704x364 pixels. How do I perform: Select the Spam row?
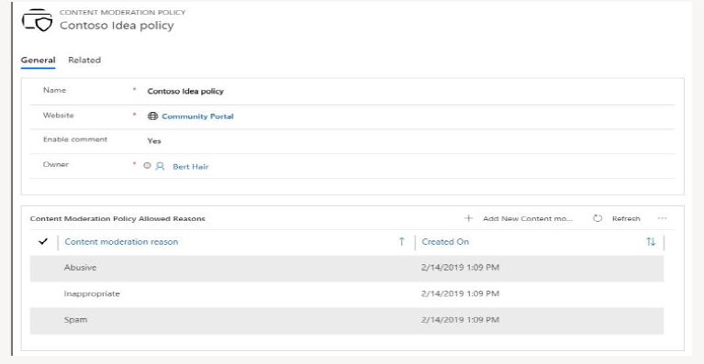click(x=347, y=321)
